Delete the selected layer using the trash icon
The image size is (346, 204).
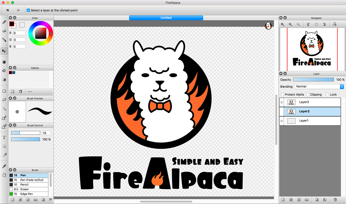335,199
